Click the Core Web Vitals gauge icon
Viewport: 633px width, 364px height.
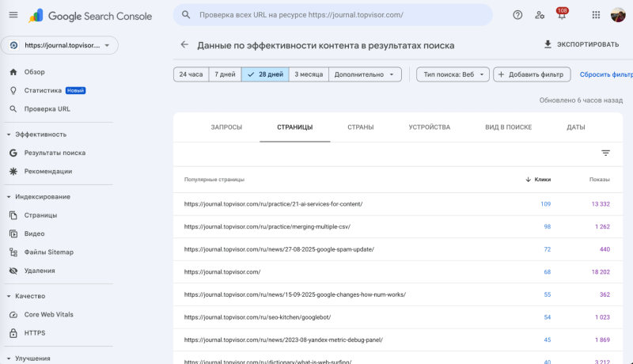[x=13, y=314]
